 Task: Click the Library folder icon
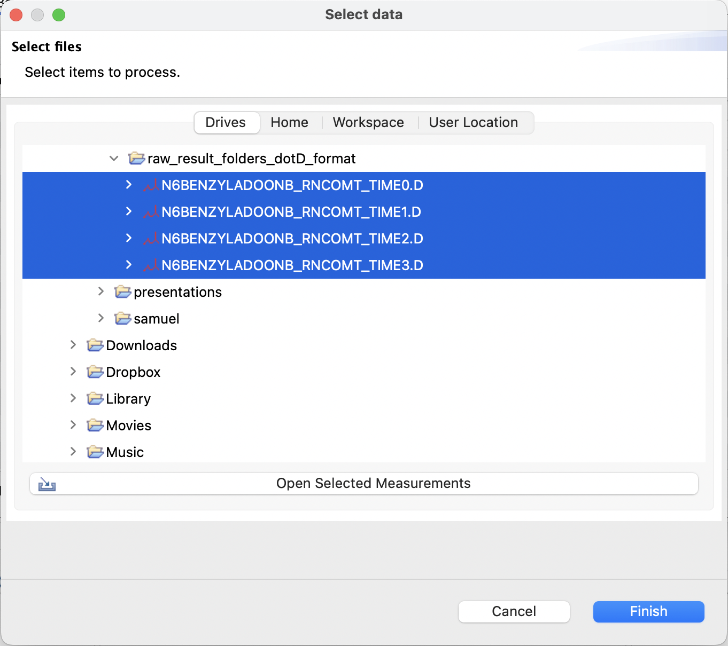[x=95, y=399]
